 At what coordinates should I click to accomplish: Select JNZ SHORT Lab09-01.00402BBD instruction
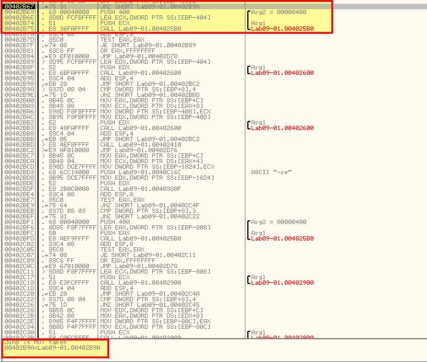click(150, 94)
